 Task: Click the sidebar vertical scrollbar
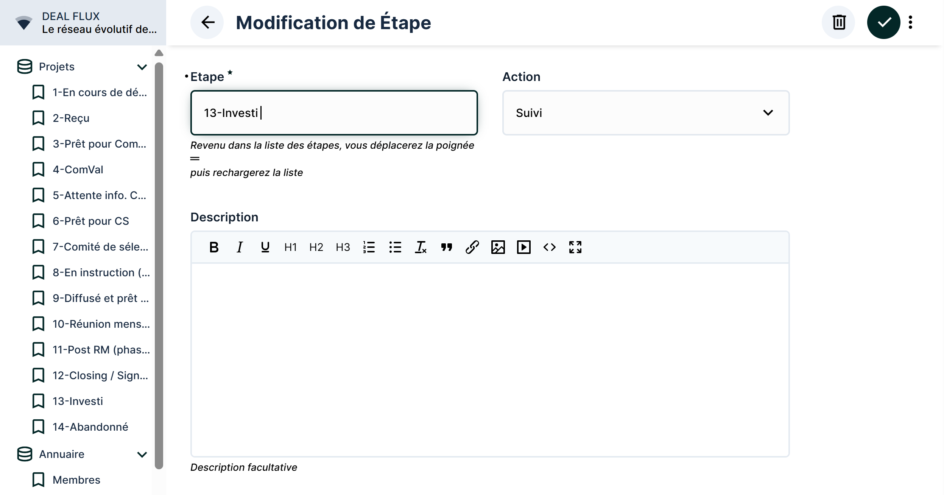(x=159, y=265)
